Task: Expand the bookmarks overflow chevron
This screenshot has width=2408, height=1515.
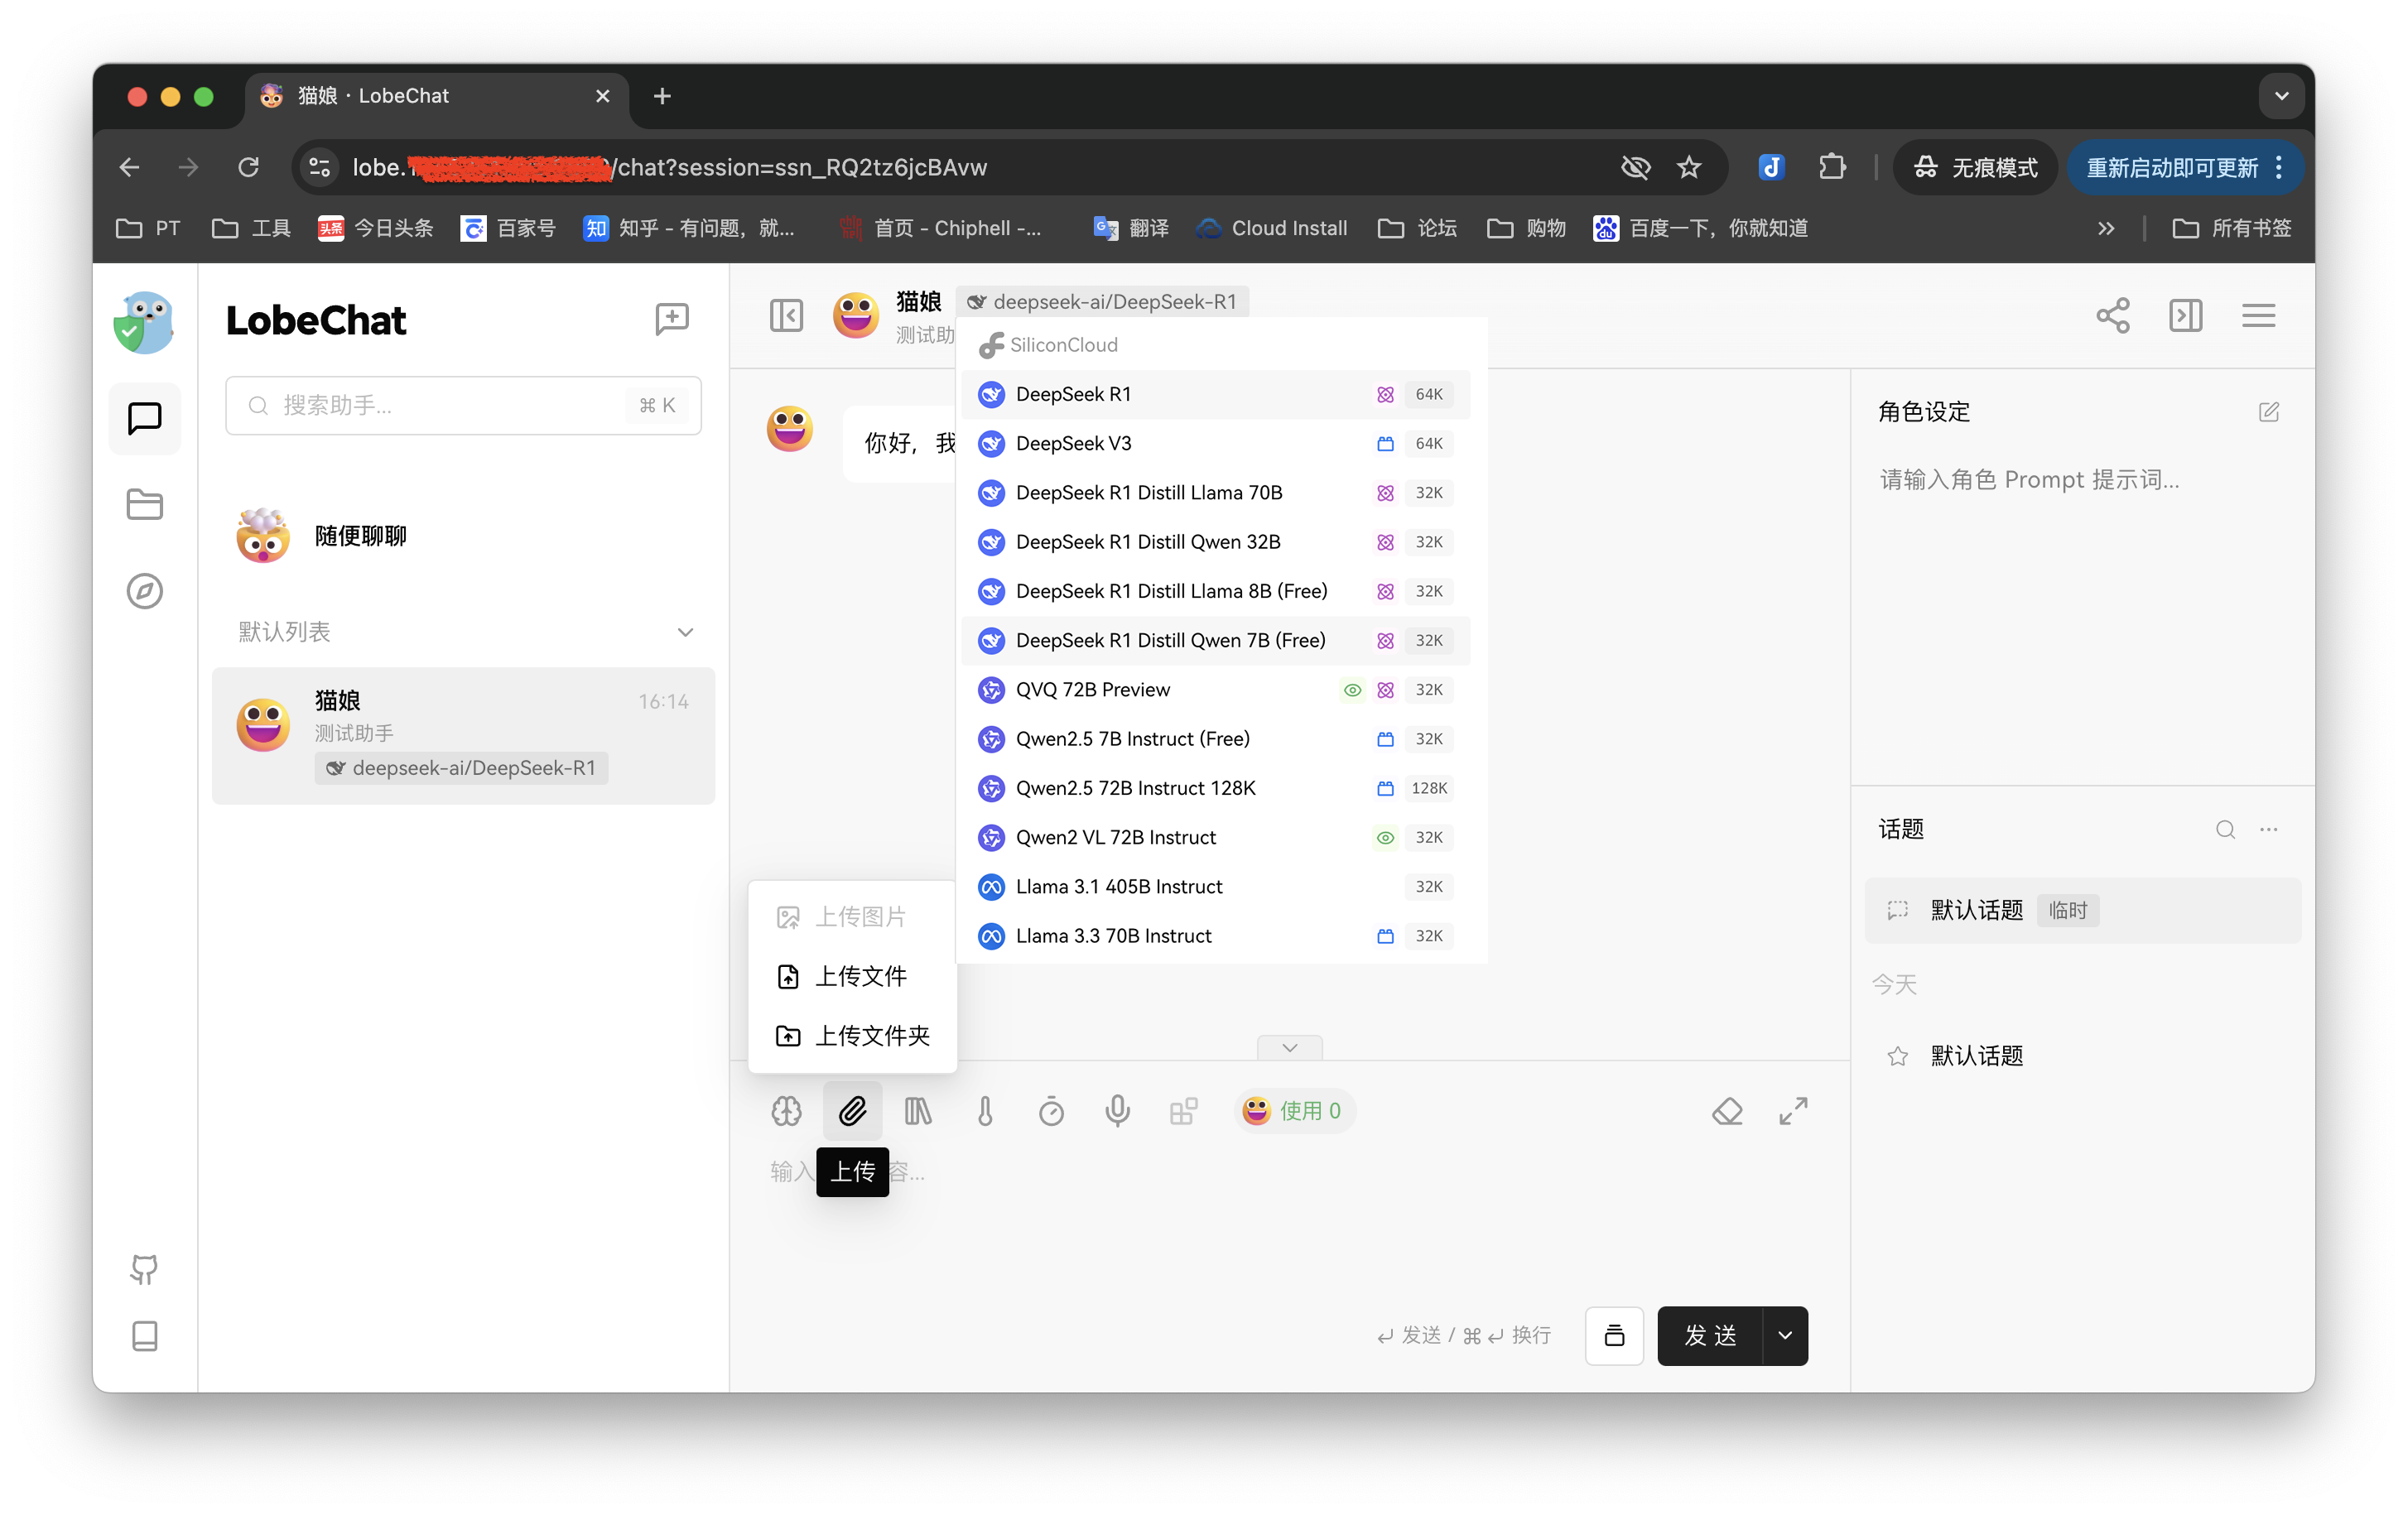Action: tap(2106, 228)
